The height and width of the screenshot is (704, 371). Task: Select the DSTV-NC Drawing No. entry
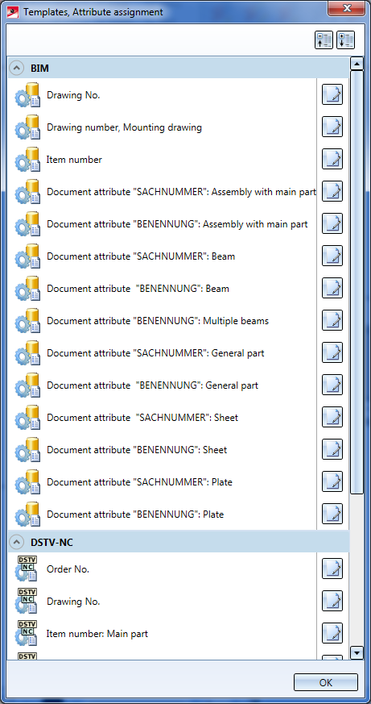click(x=73, y=602)
